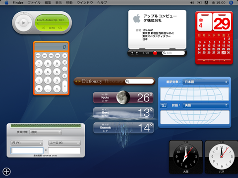Screen dimensions: 238x178
Task: Click the calculator m+ key
Action: (x=38, y=56)
